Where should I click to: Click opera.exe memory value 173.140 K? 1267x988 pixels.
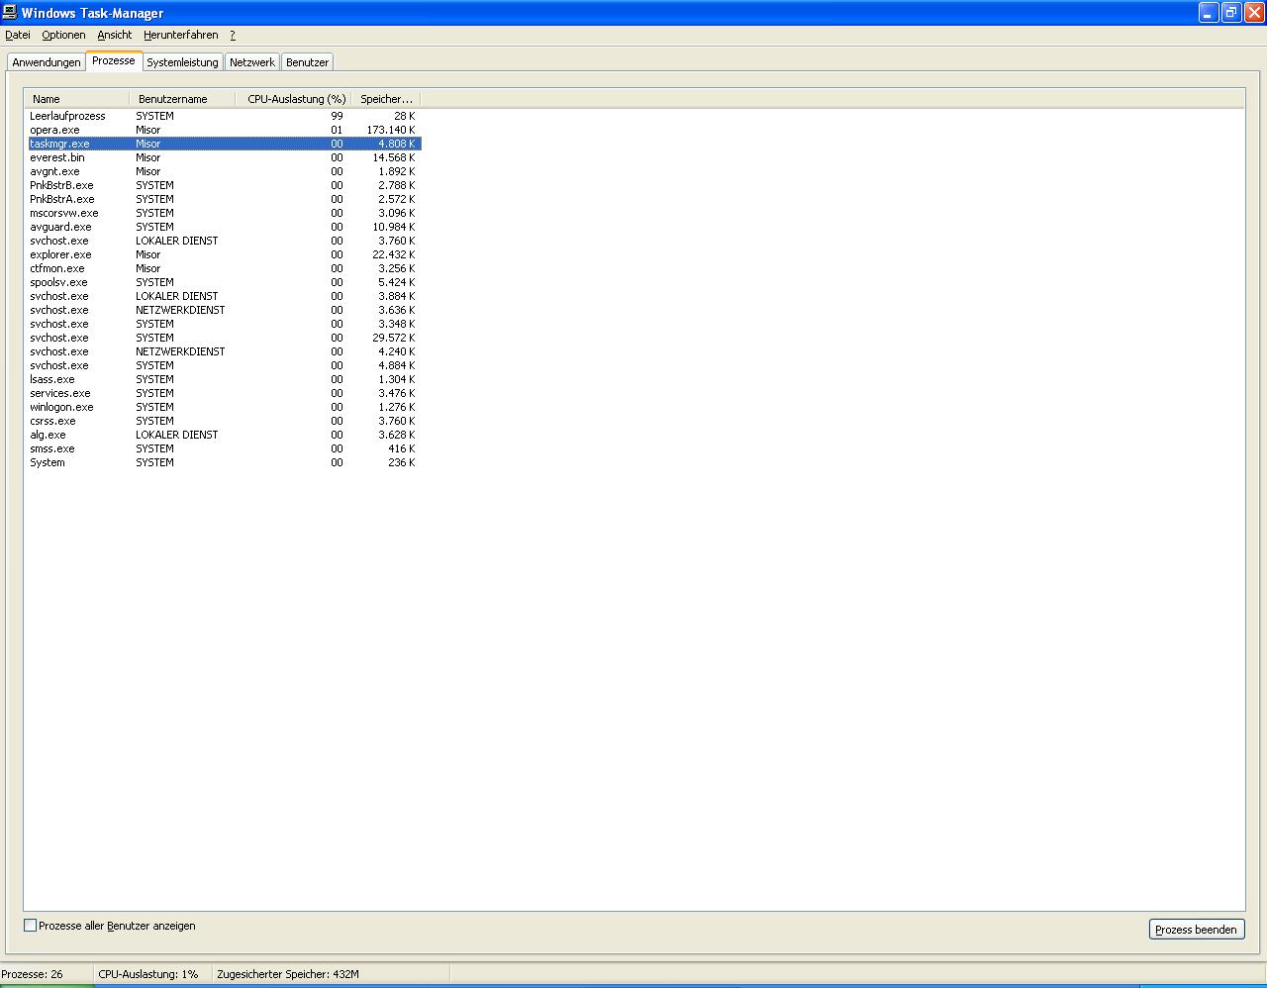click(x=391, y=130)
